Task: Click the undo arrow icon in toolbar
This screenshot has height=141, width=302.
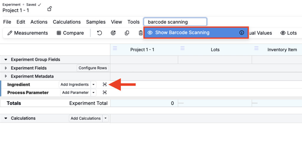Action: click(x=99, y=33)
